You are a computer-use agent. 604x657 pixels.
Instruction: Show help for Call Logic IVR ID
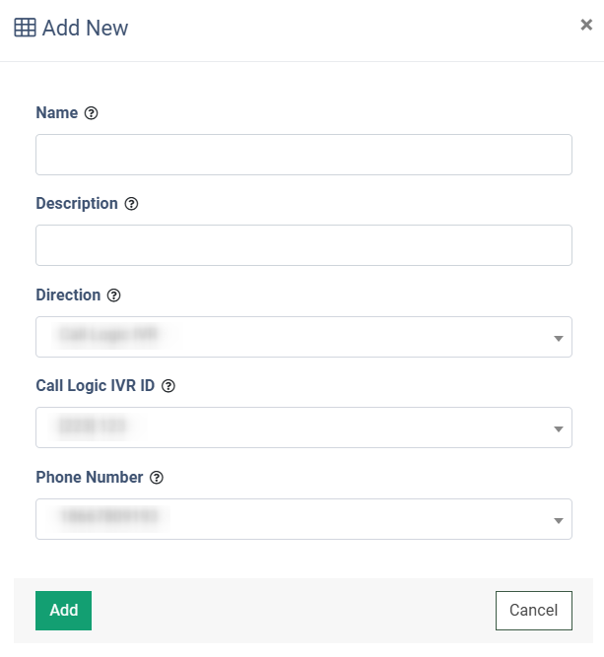pos(168,386)
